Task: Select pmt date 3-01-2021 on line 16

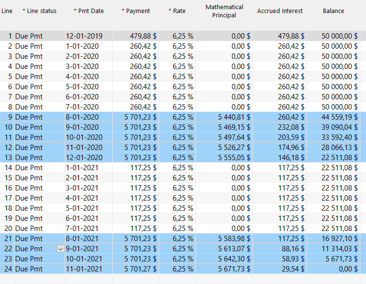Action: coord(88,188)
